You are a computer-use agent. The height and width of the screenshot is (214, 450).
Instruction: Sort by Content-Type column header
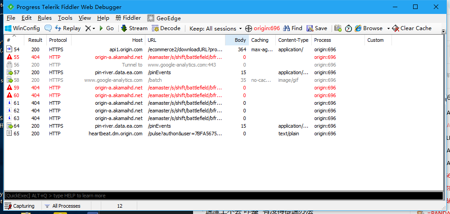[293, 40]
